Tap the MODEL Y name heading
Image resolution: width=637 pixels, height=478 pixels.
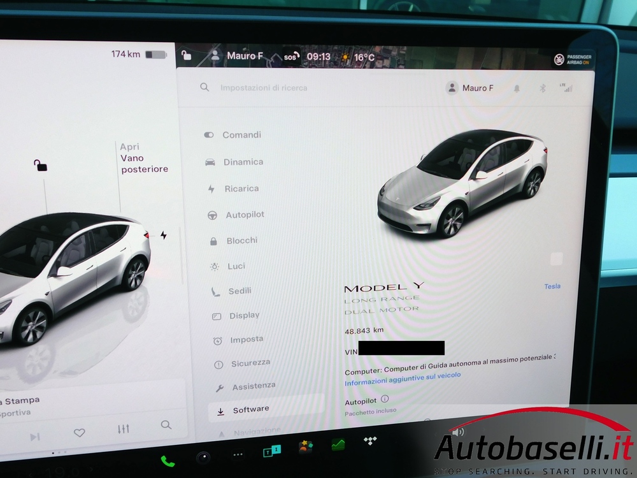tap(384, 287)
